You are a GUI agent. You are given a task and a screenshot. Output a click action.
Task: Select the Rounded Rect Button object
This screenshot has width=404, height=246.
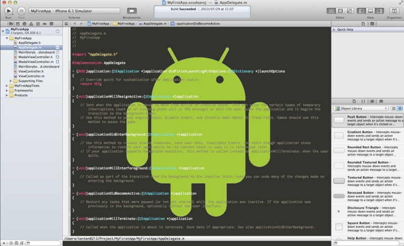368,151
